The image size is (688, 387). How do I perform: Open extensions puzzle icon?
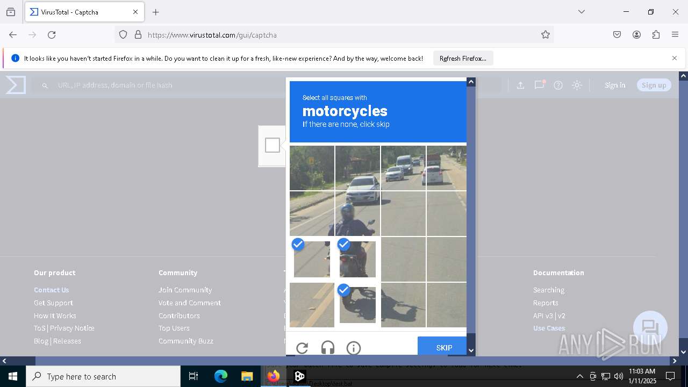656,35
